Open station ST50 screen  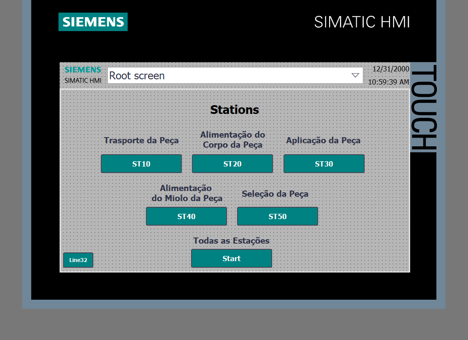pyautogui.click(x=277, y=216)
